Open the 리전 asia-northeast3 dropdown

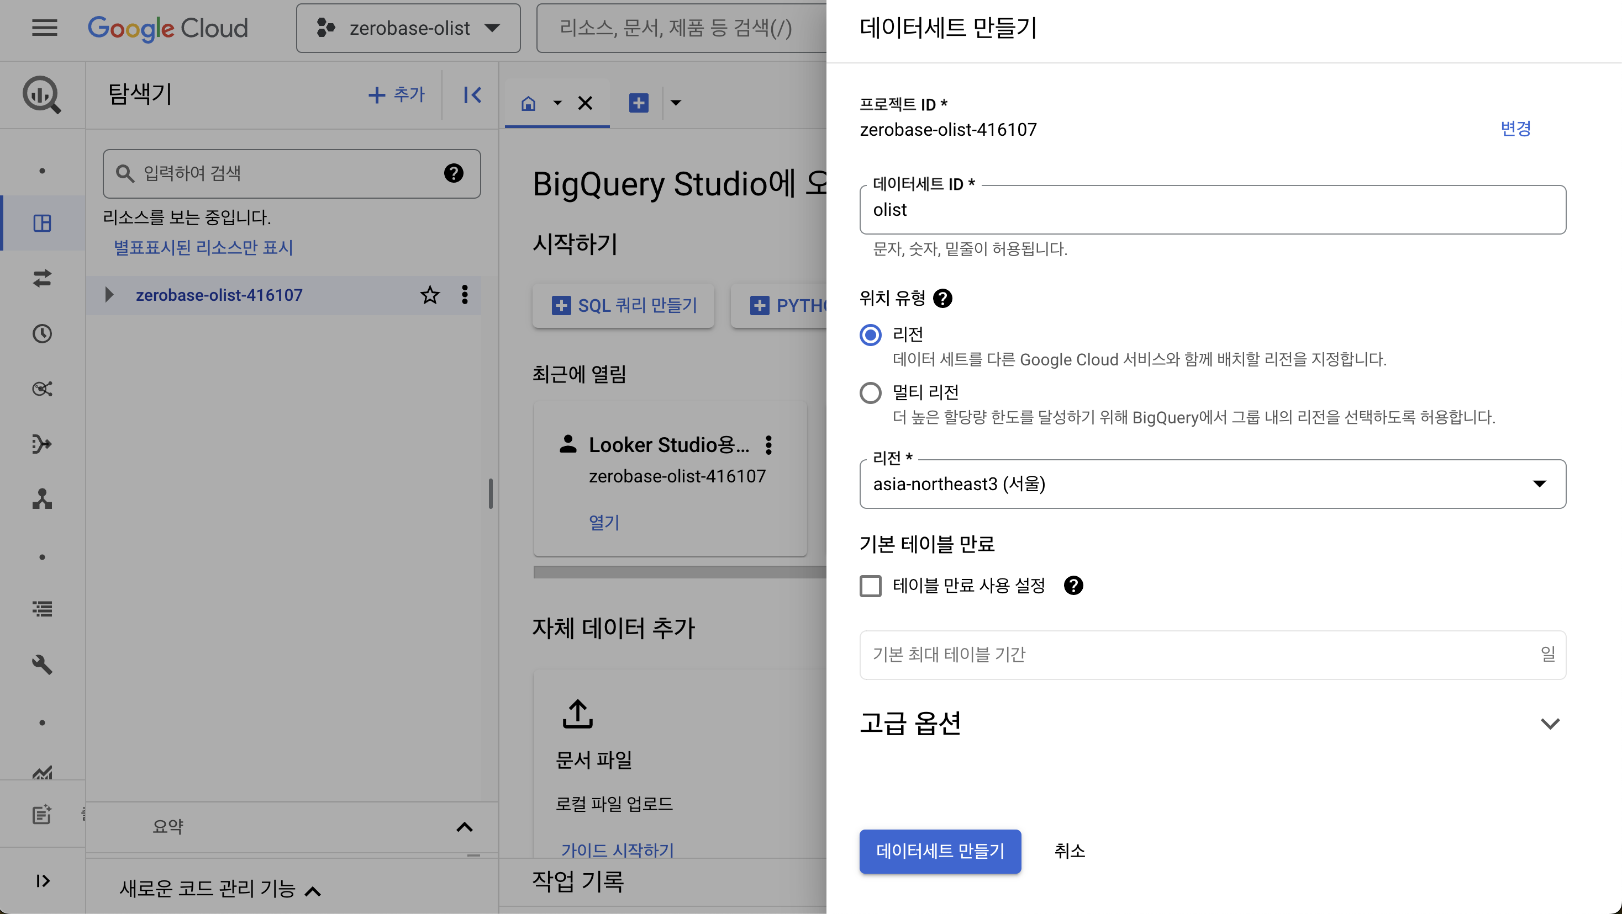tap(1212, 483)
